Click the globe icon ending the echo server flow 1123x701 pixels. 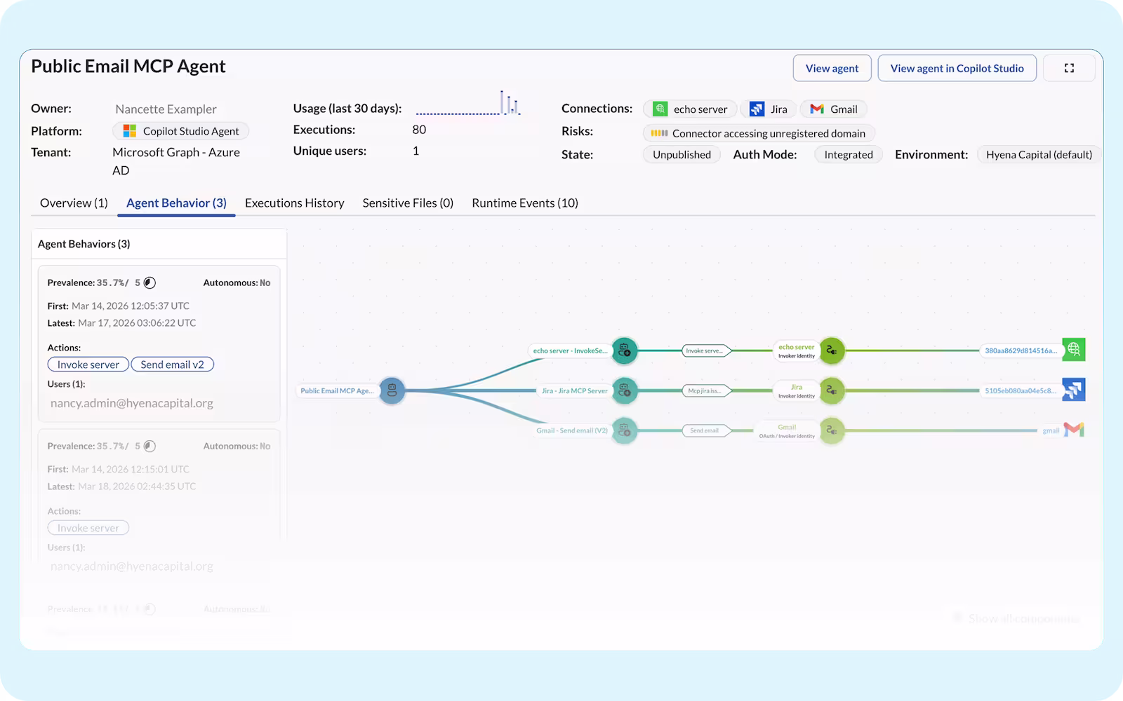(x=1074, y=349)
